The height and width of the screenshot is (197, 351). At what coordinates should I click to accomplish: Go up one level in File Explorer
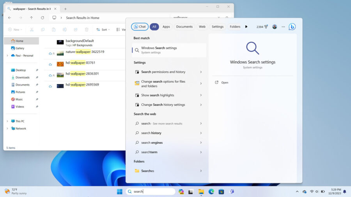[31, 17]
